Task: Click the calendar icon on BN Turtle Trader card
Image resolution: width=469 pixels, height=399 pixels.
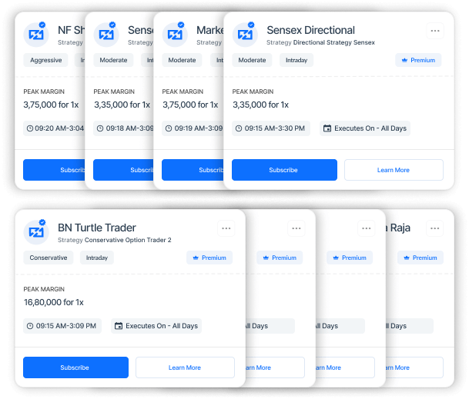Action: point(119,326)
